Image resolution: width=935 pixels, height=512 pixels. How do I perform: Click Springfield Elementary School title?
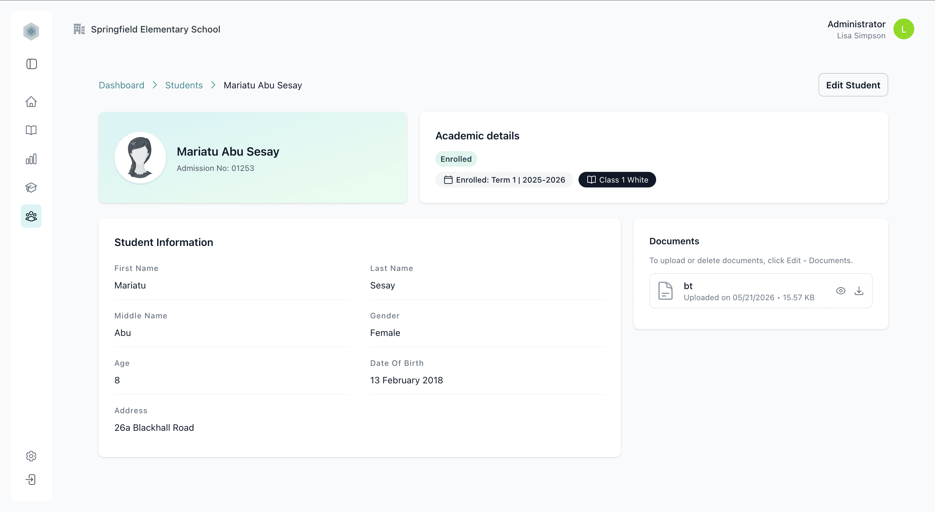click(156, 29)
